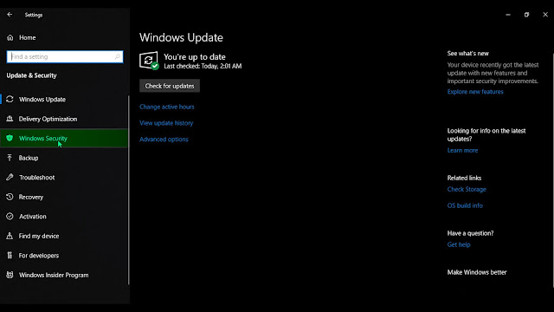Close the Settings window
This screenshot has height=312, width=554.
(x=545, y=15)
